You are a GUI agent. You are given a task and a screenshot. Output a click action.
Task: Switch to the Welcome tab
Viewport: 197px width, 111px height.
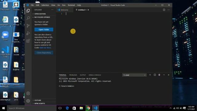[x=65, y=10]
